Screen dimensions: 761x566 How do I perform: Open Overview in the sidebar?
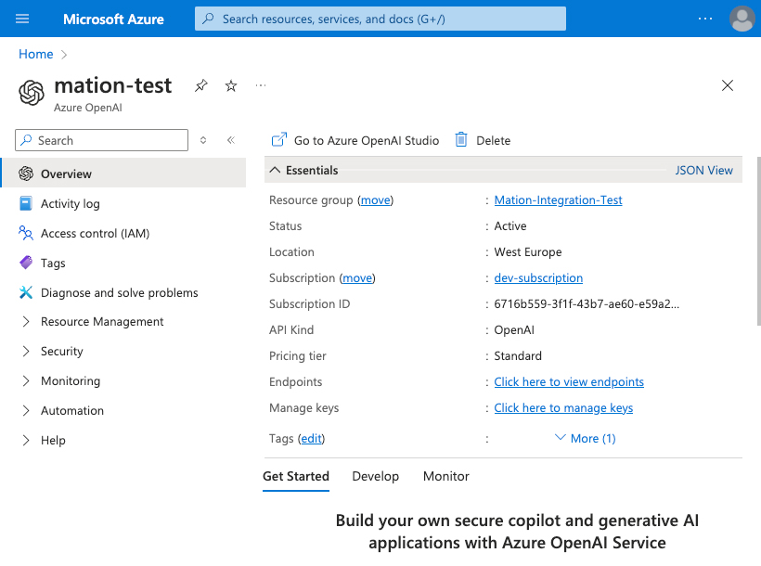point(123,174)
